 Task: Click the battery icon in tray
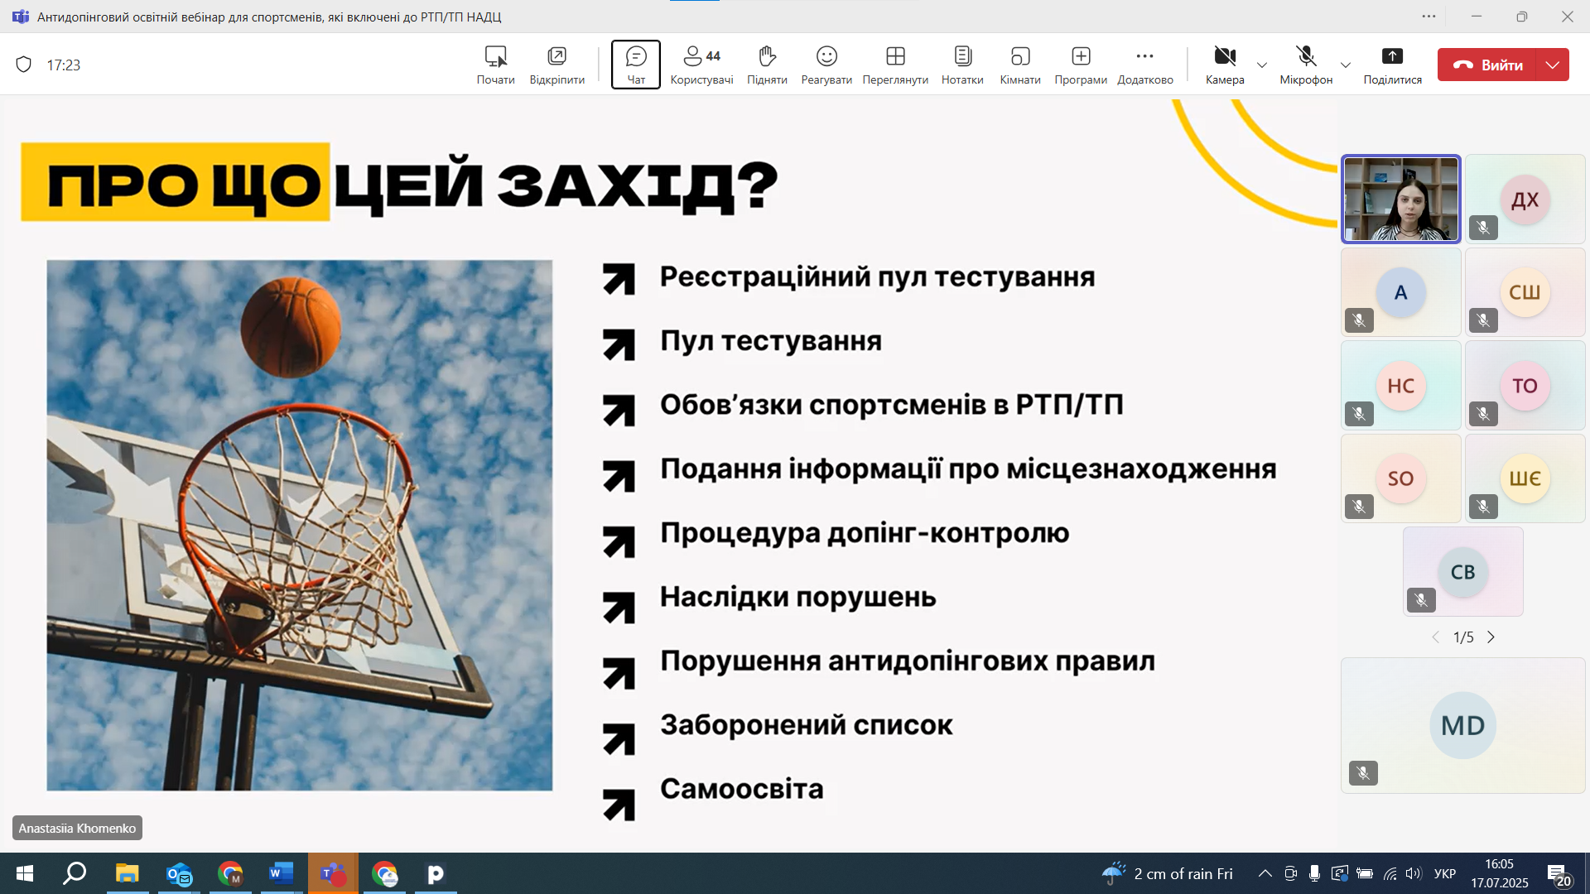tap(1365, 873)
